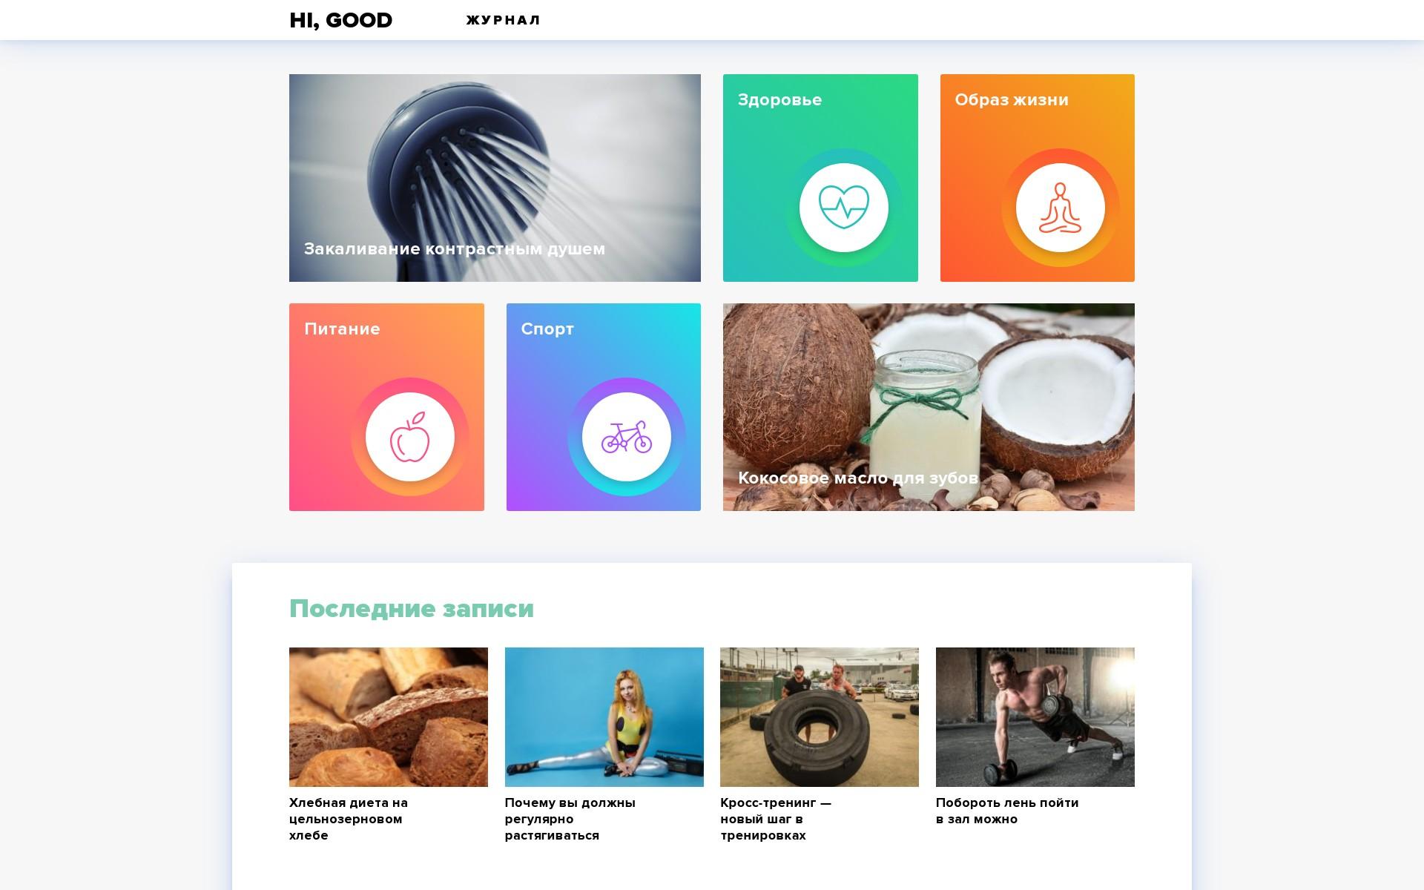Open 'Кросс-тренинг — новый шаг' article link
The image size is (1424, 890).
(776, 819)
